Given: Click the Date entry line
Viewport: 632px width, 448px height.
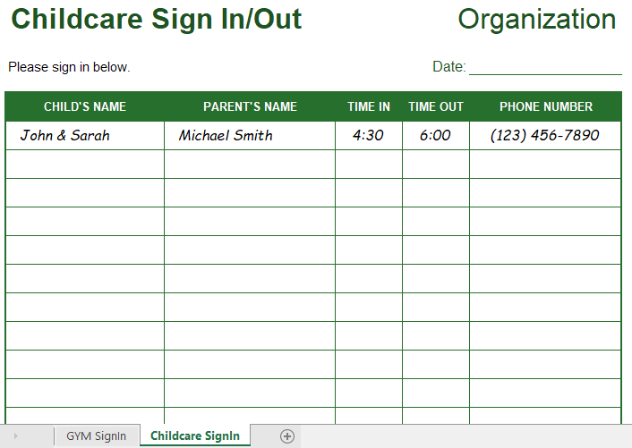Looking at the screenshot, I should (x=545, y=67).
